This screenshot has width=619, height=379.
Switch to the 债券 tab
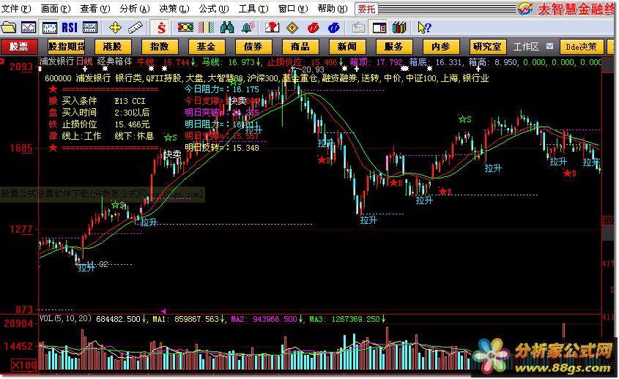tap(253, 47)
